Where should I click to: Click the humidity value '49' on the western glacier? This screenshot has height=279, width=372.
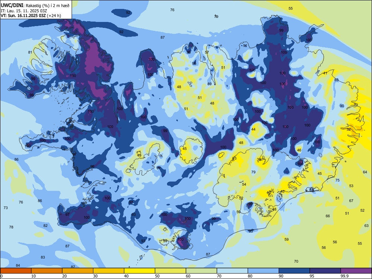139,155
